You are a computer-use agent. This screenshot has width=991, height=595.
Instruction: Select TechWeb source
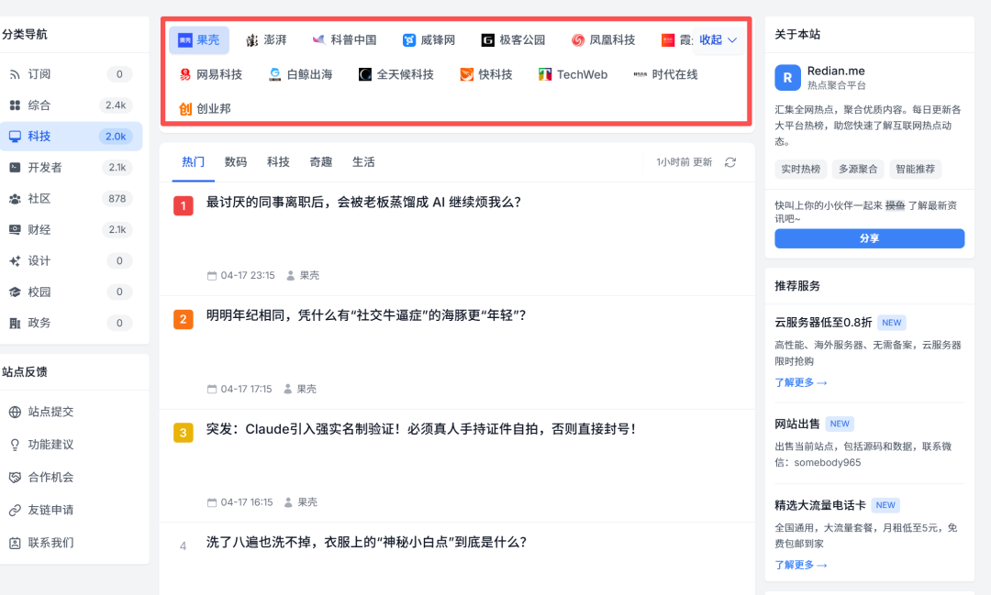point(573,74)
